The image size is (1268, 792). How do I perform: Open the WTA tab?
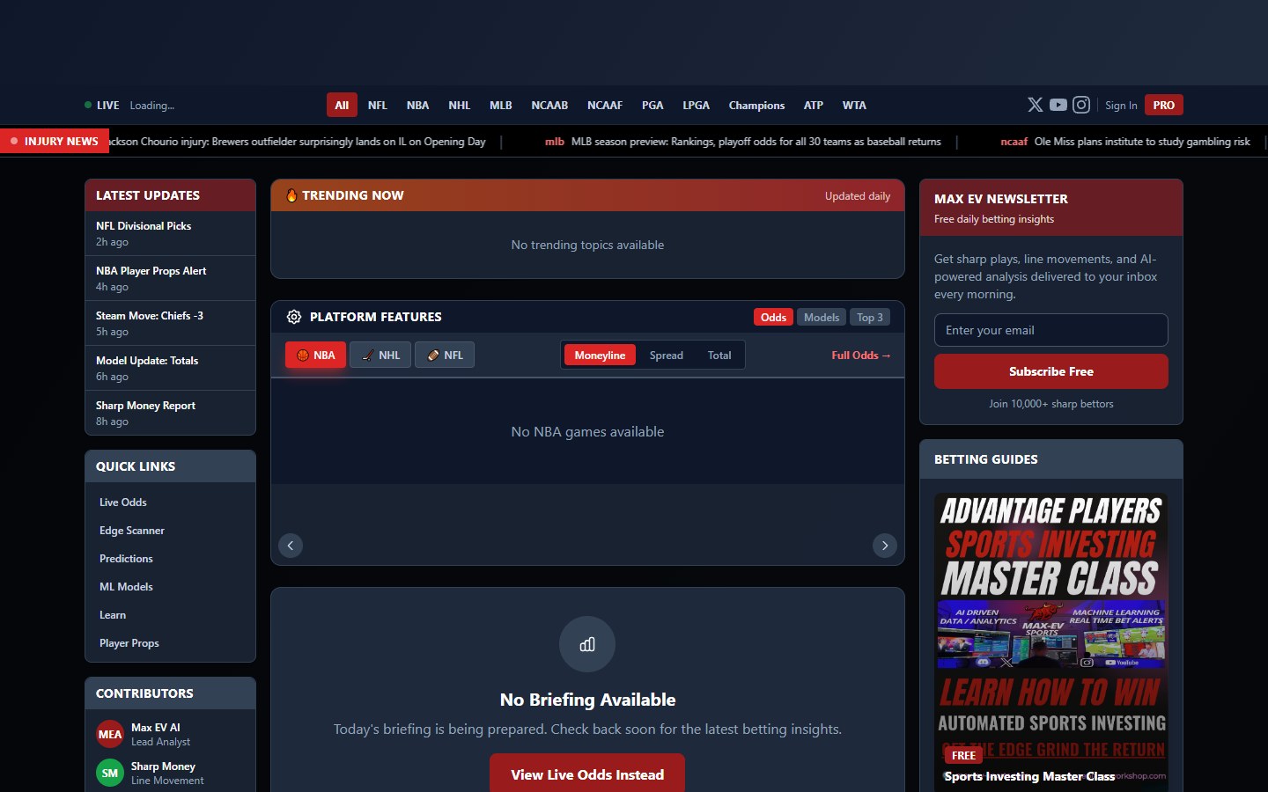coord(854,105)
